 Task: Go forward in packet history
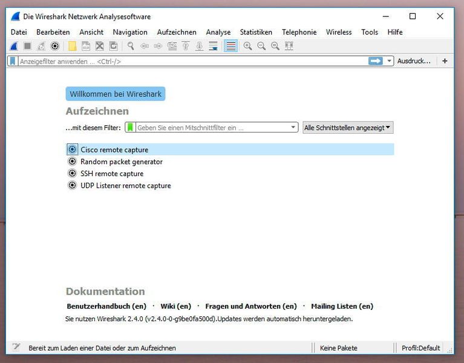click(x=158, y=46)
